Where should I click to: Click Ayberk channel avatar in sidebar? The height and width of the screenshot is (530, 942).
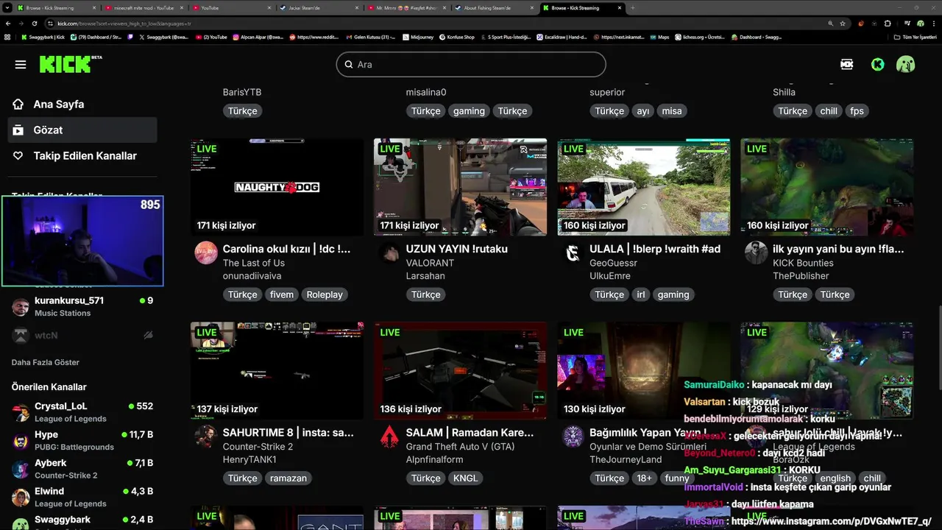[21, 469]
